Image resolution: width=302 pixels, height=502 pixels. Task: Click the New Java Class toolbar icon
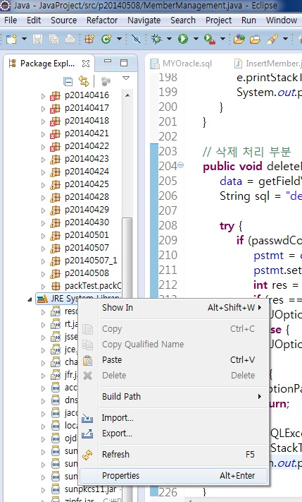[x=106, y=39]
